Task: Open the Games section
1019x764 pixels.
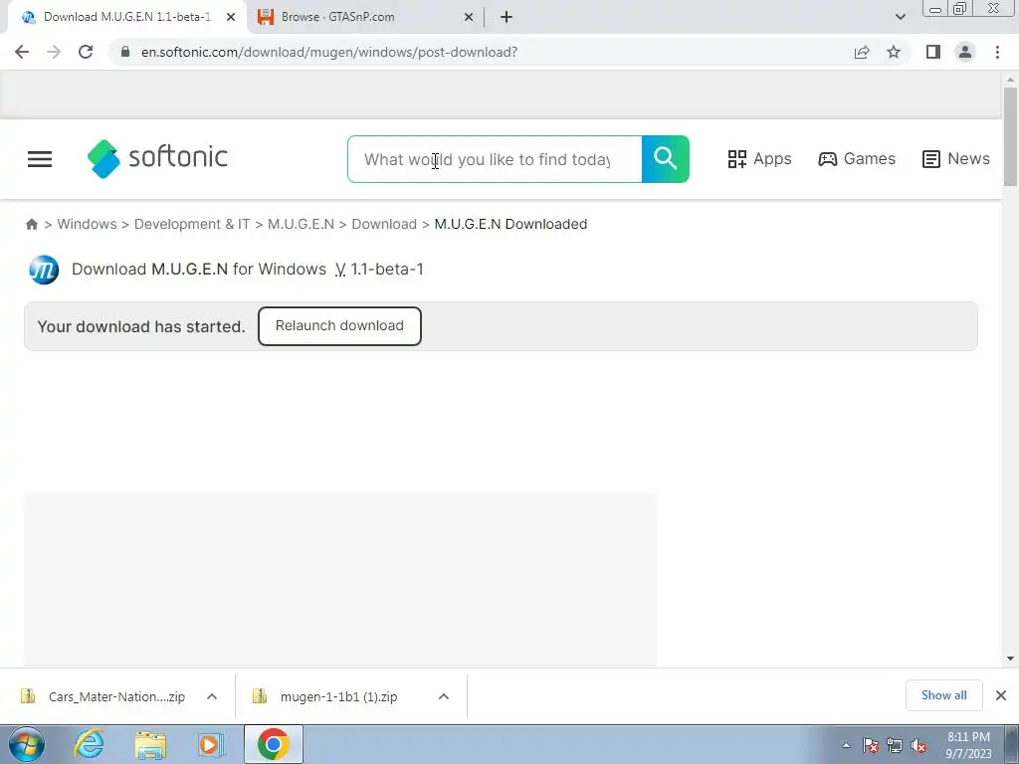Action: (x=857, y=158)
